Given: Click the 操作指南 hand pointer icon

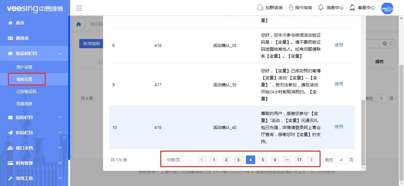Looking at the screenshot, I should tap(291, 8).
